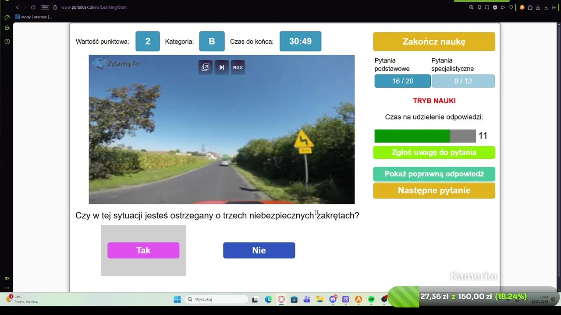Click the category box showing B
The image size is (561, 315).
212,42
